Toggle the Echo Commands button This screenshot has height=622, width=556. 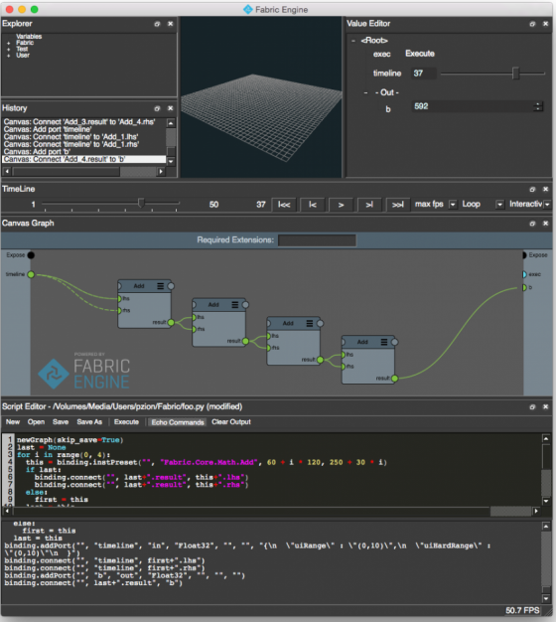coord(178,422)
